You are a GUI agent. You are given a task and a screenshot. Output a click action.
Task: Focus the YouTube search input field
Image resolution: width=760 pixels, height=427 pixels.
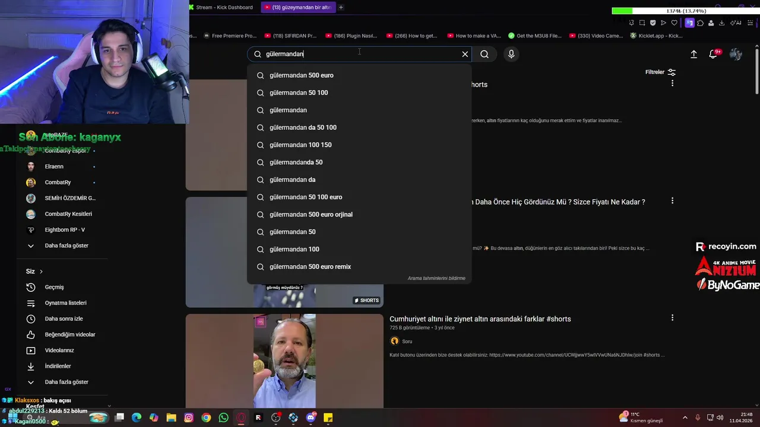[359, 54]
